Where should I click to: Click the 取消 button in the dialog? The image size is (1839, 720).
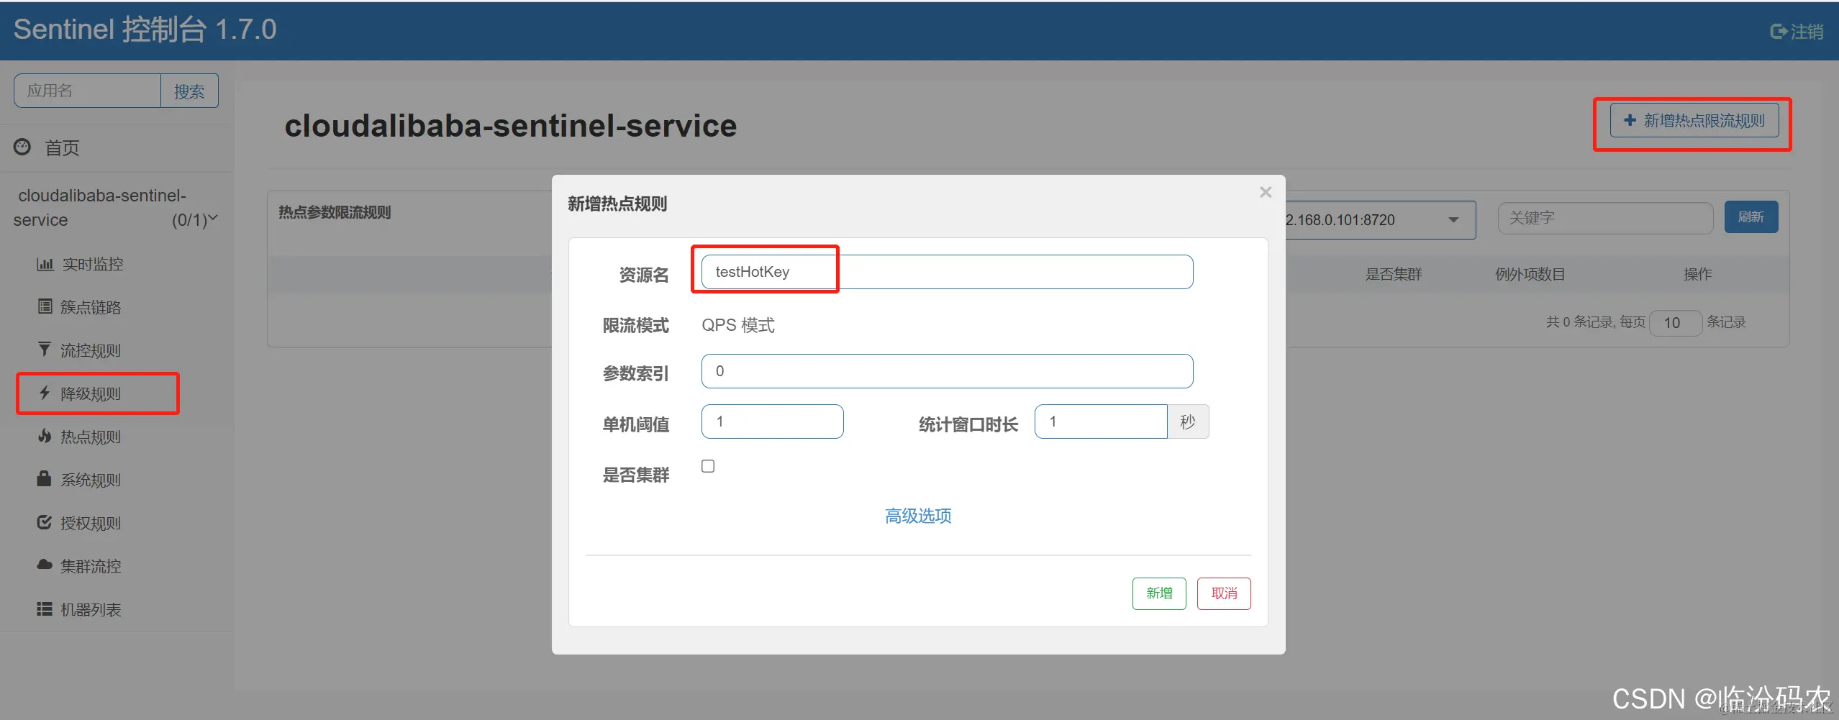coord(1224,593)
